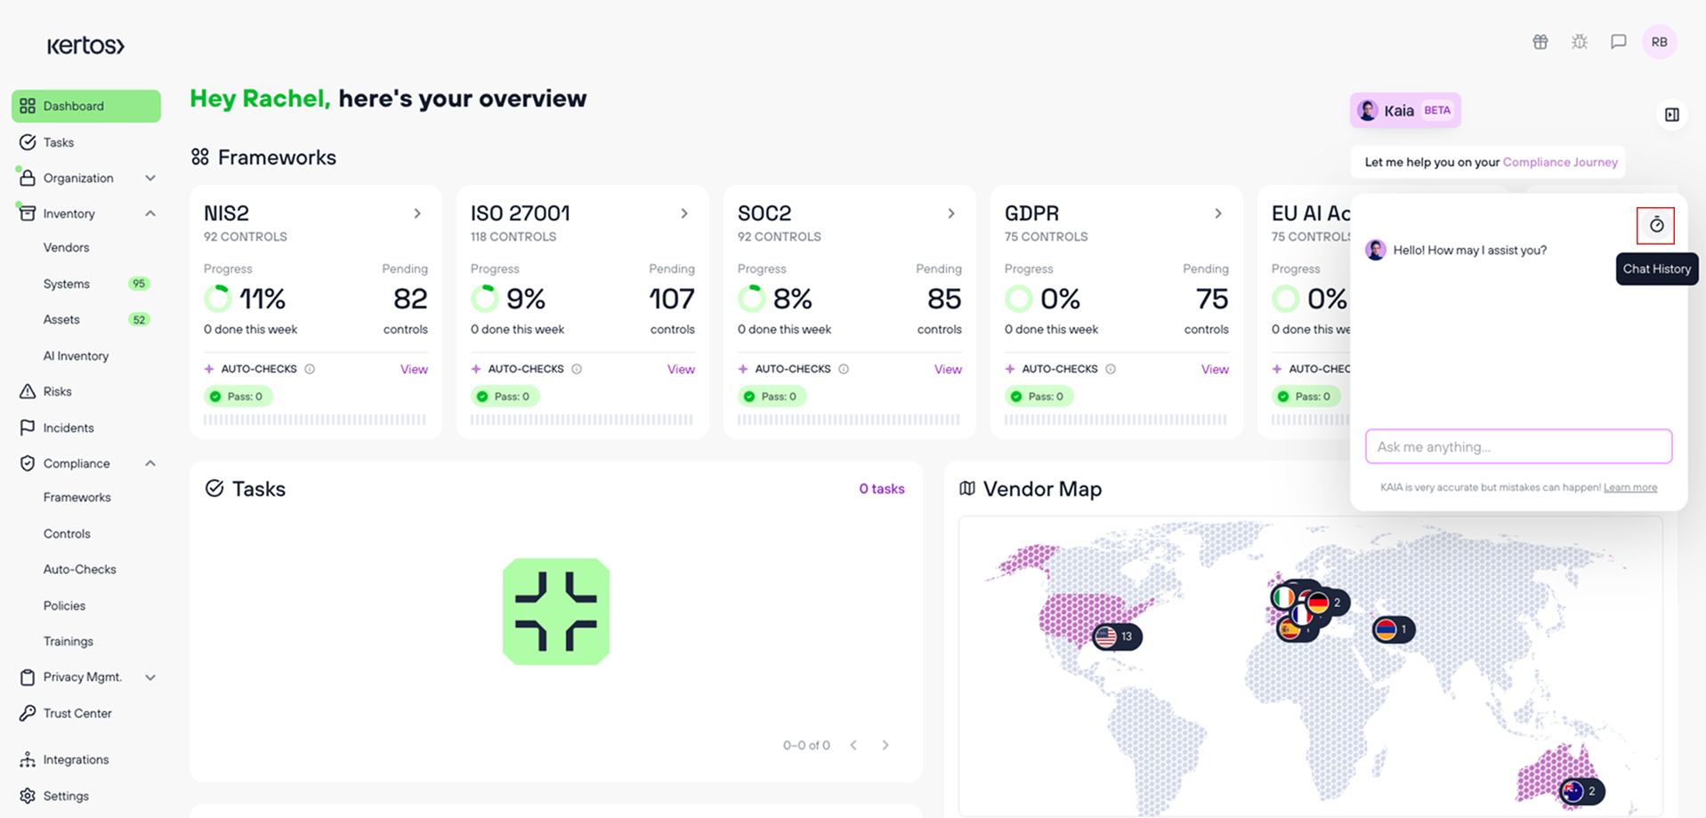Click Kaia's avatar in chat message
Viewport: 1706px width, 818px height.
point(1376,250)
